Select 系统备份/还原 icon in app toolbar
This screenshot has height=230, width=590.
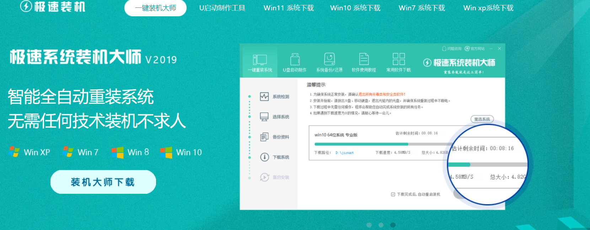[329, 59]
